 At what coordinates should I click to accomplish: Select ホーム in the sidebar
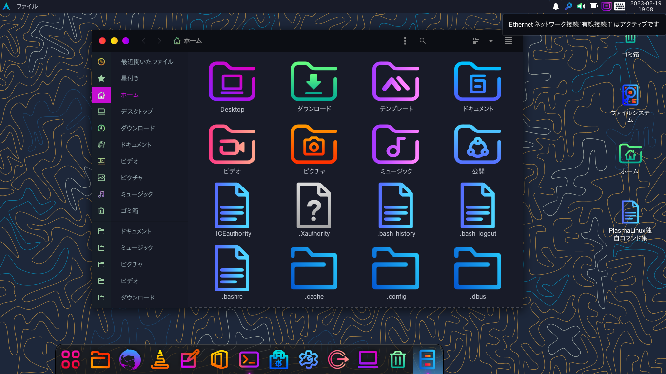pyautogui.click(x=130, y=95)
